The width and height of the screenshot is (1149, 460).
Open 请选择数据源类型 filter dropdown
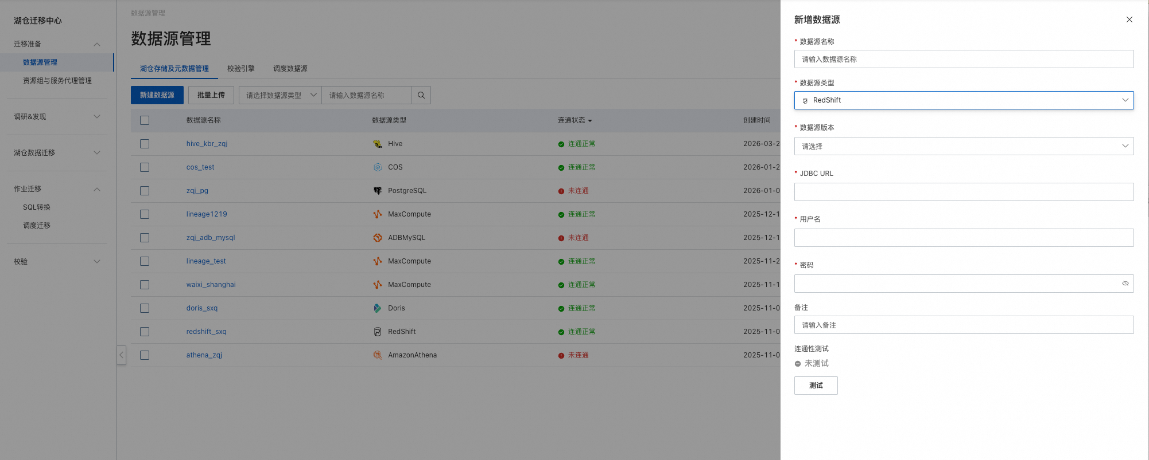(280, 95)
